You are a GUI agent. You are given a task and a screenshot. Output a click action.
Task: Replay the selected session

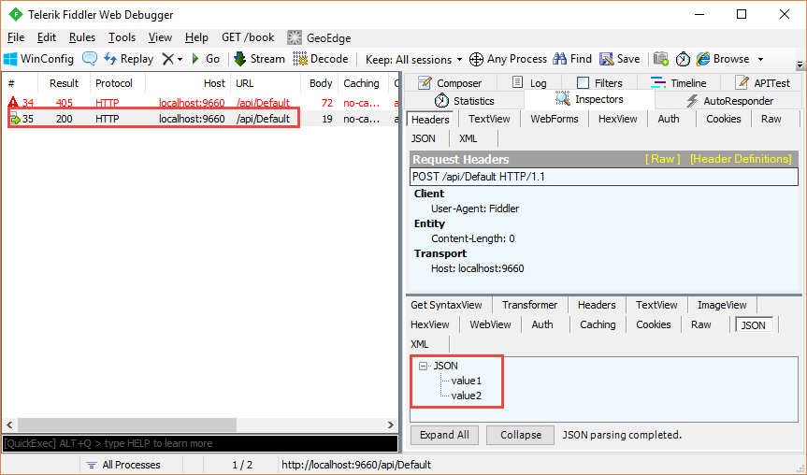coord(129,59)
